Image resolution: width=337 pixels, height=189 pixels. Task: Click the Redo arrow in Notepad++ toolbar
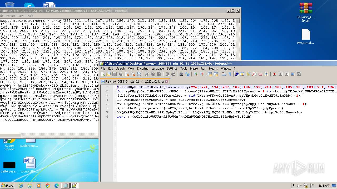[x=173, y=74]
